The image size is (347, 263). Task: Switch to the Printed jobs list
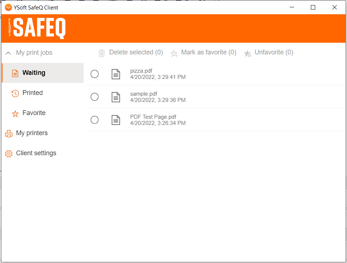coord(33,93)
